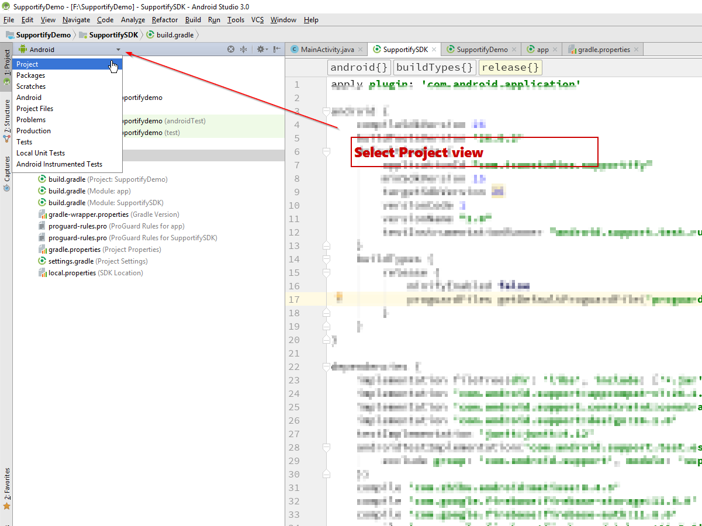
Task: Click line number 17 in the gutter
Action: point(293,299)
